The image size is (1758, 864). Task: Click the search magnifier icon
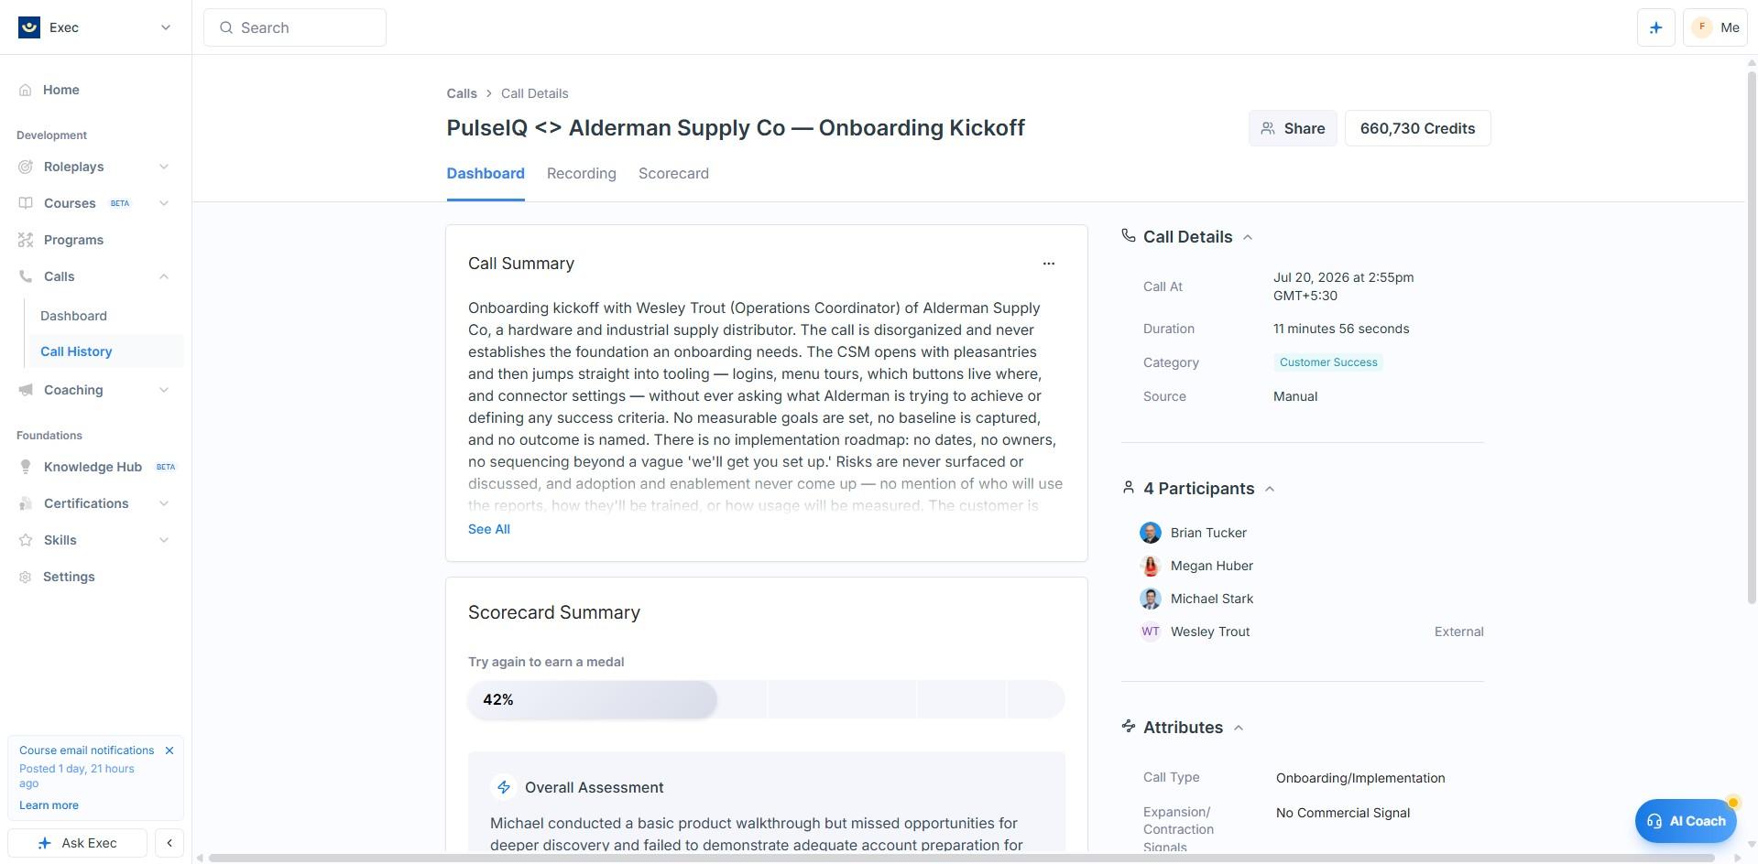coord(226,27)
